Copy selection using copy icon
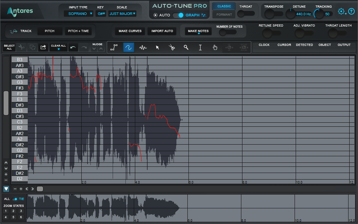Screen dimensions: 358x224 [32, 47]
